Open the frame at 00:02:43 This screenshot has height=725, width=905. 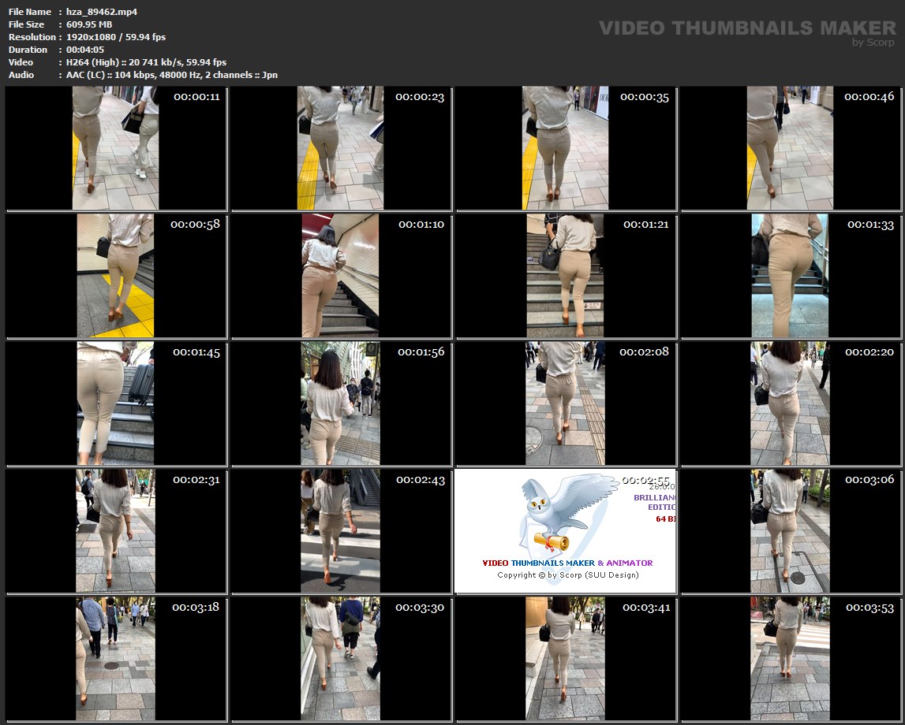tap(340, 531)
